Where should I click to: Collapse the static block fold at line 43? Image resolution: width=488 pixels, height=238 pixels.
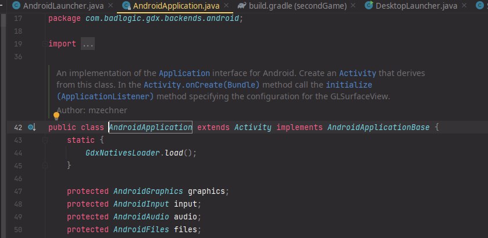click(x=45, y=140)
